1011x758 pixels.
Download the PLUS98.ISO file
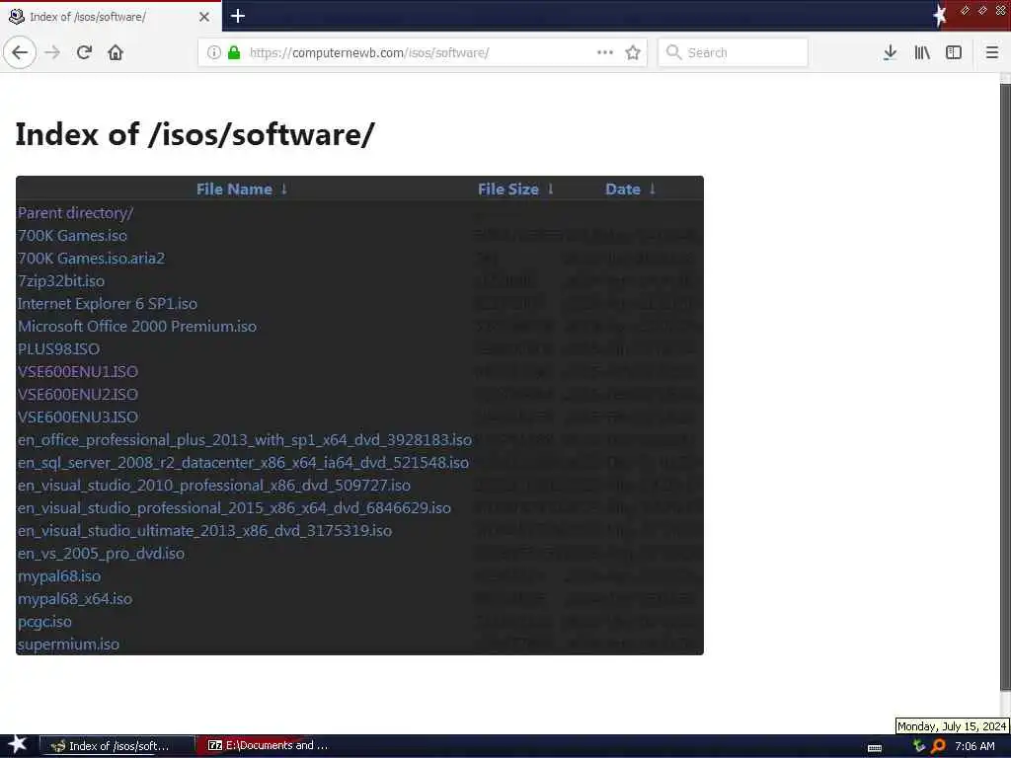click(x=58, y=348)
